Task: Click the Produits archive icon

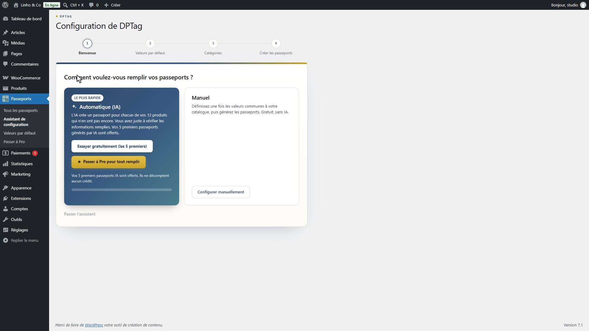Action: [x=6, y=88]
